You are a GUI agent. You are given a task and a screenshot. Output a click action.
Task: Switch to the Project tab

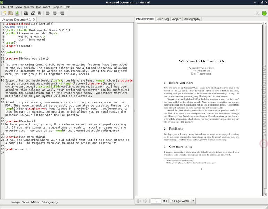[176, 19]
